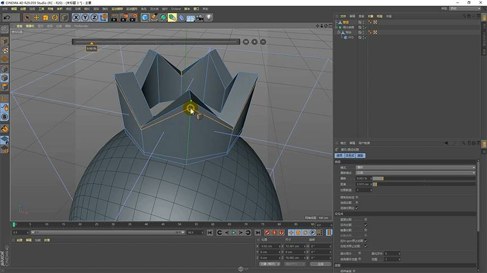Open Render Settings clapperboard gear icon
The width and height of the screenshot is (487, 273).
coord(133,18)
